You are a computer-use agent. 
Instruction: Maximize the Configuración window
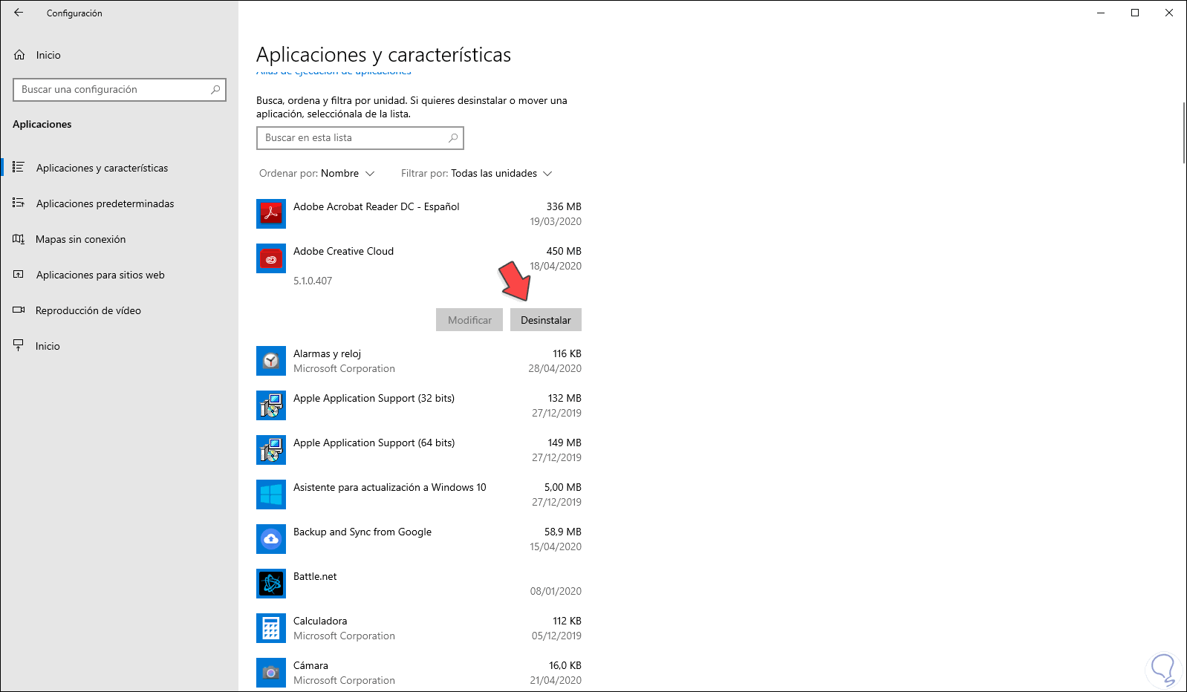(1135, 13)
